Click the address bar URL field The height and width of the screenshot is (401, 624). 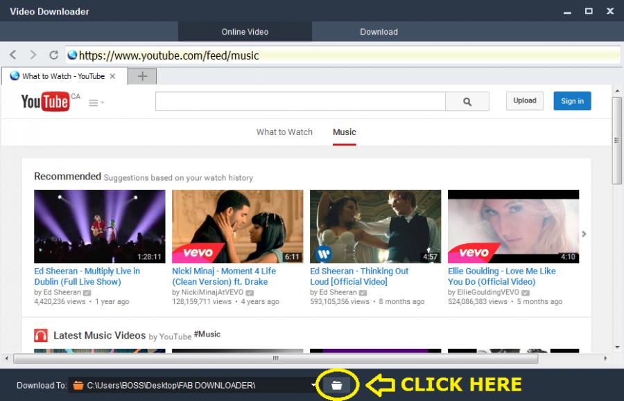tap(343, 55)
